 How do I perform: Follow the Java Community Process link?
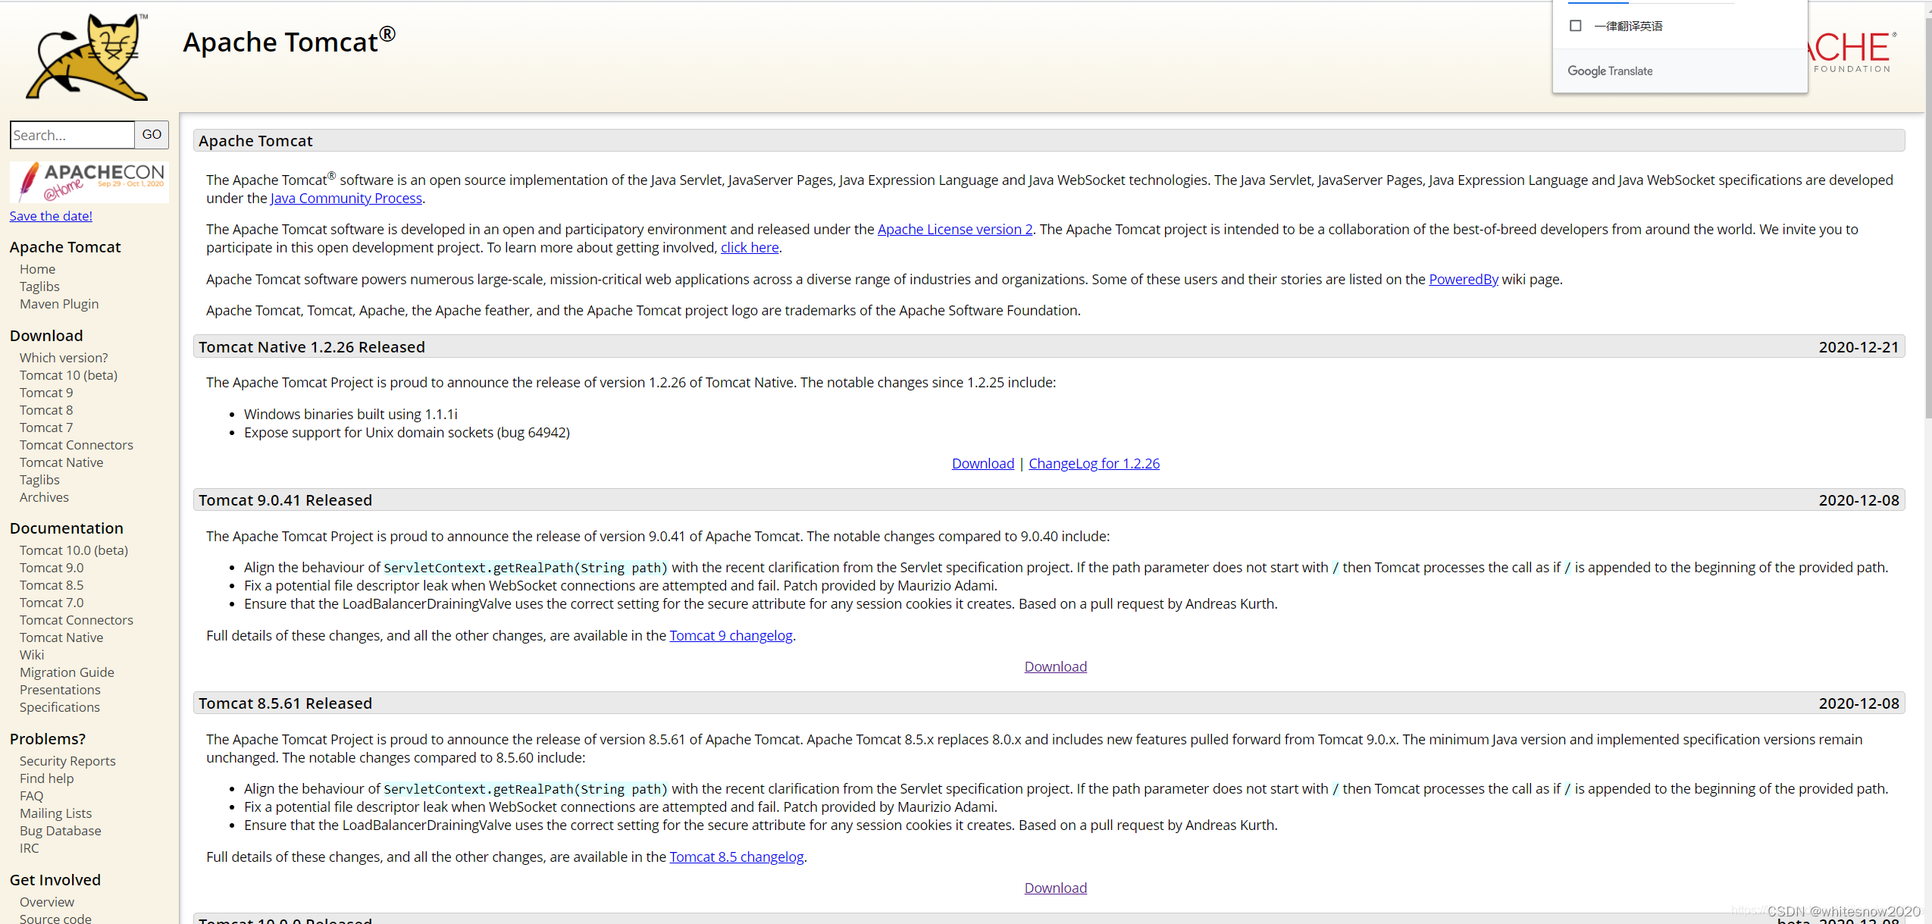pyautogui.click(x=346, y=198)
